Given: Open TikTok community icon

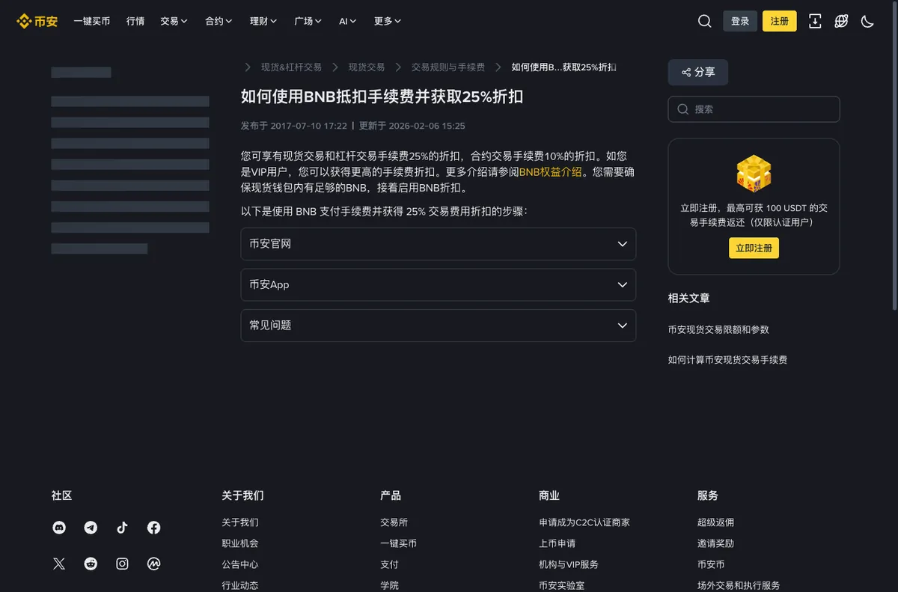Looking at the screenshot, I should click(122, 528).
